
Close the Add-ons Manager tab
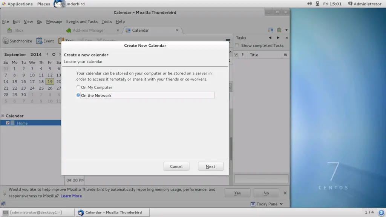point(118,30)
